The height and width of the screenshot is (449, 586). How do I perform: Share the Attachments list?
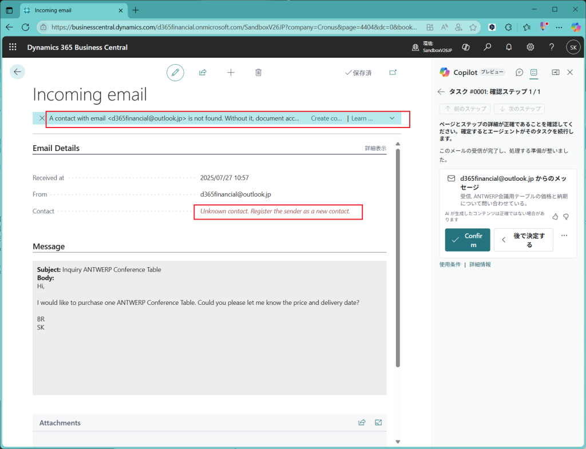(x=362, y=423)
